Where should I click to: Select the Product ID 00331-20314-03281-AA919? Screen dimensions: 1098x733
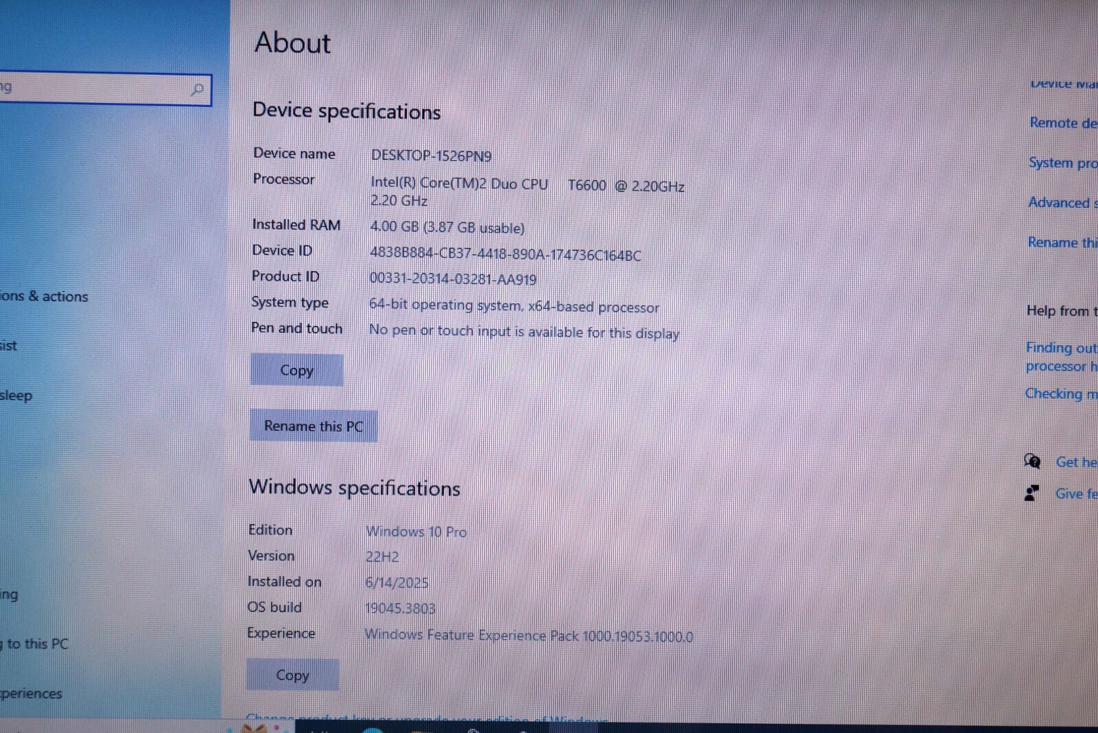(453, 279)
